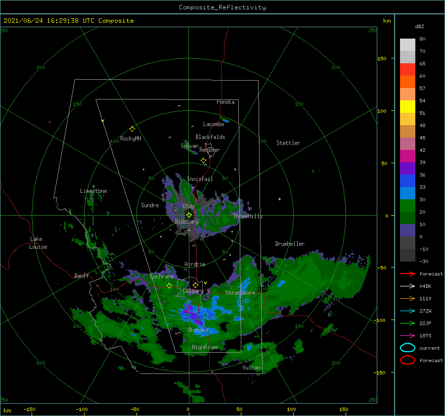Click the 18TS legend label
Viewport: 445px width, 416px height.
coord(425,336)
